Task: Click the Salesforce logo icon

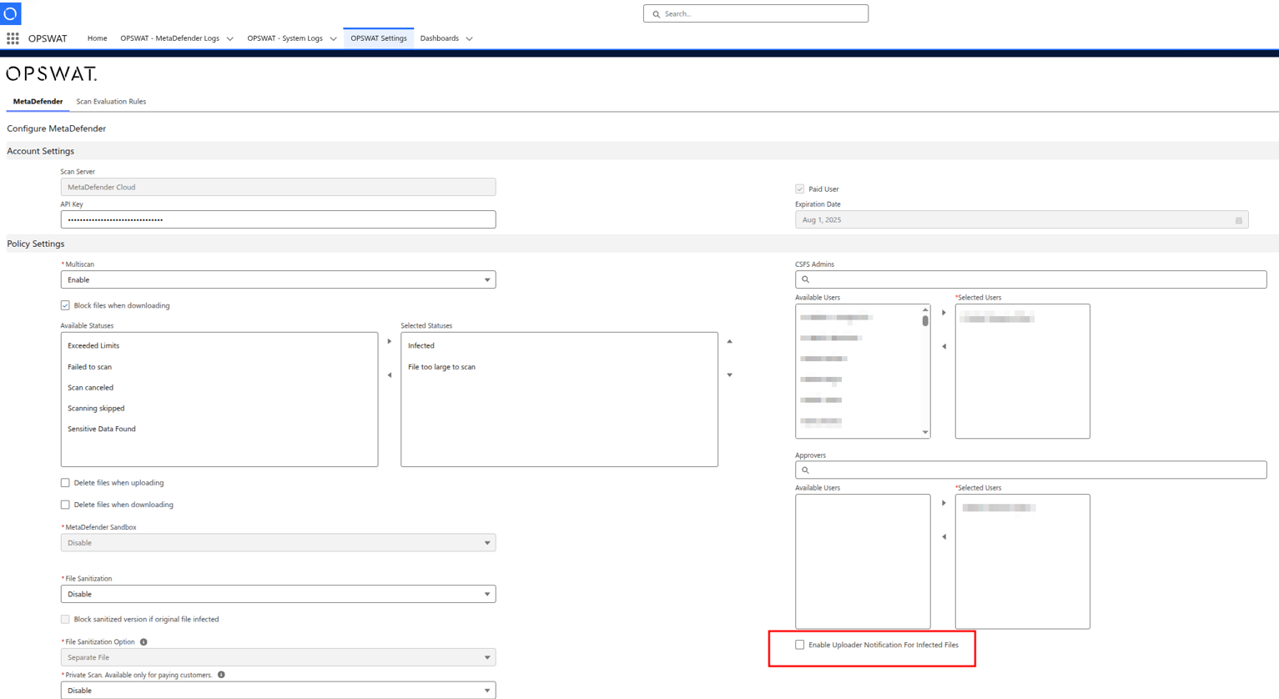Action: pyautogui.click(x=10, y=13)
